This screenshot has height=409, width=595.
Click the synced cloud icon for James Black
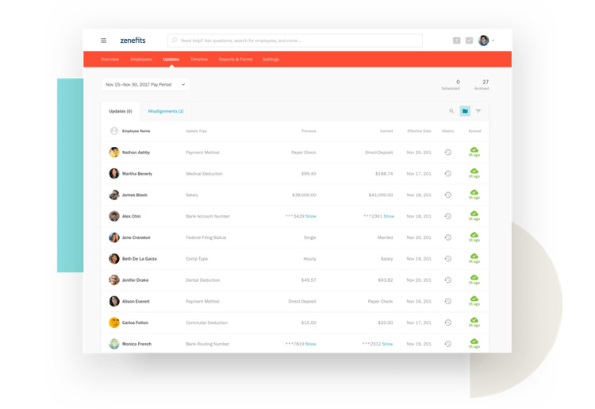(x=474, y=193)
